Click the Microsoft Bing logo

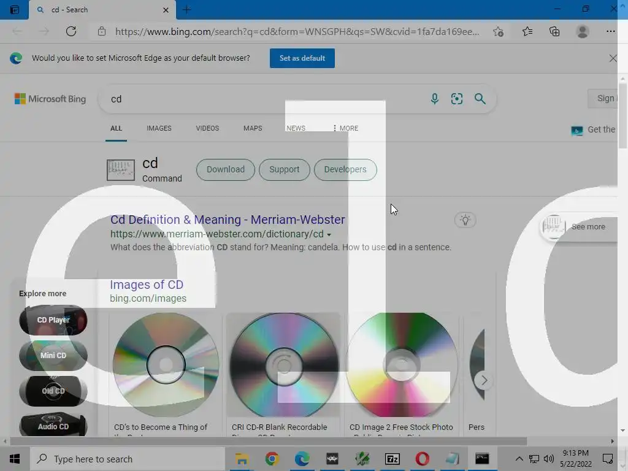(50, 99)
